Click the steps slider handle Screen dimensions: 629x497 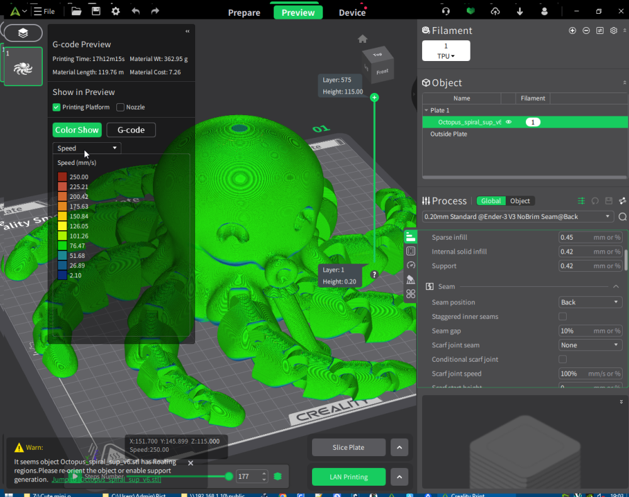pos(229,476)
